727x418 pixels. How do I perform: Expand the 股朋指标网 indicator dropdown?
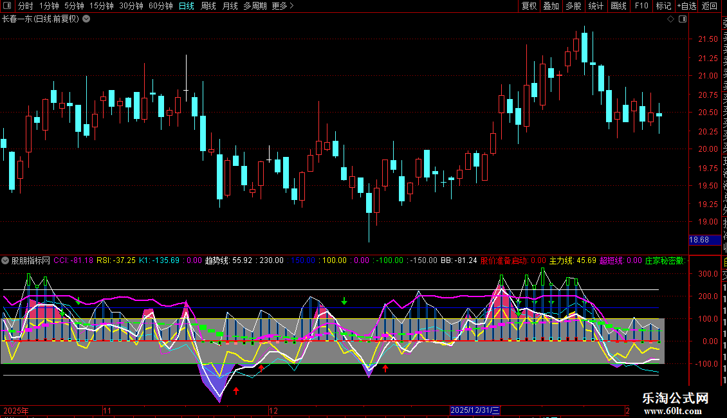(x=5, y=260)
